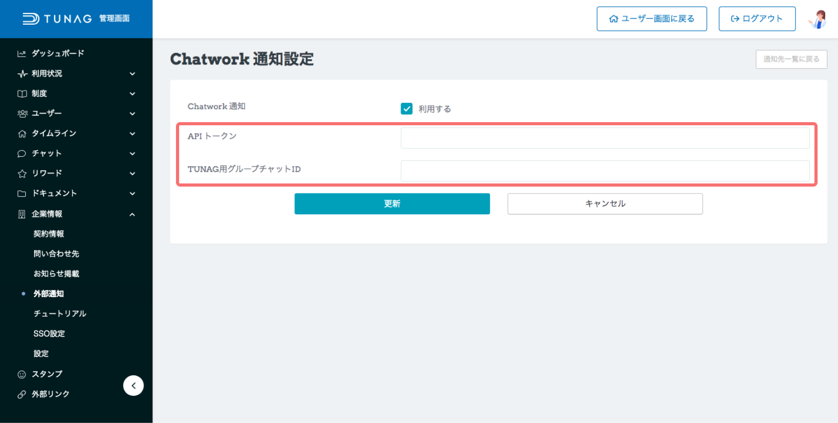
Task: Select チュートリアル submenu item
Action: click(x=60, y=313)
